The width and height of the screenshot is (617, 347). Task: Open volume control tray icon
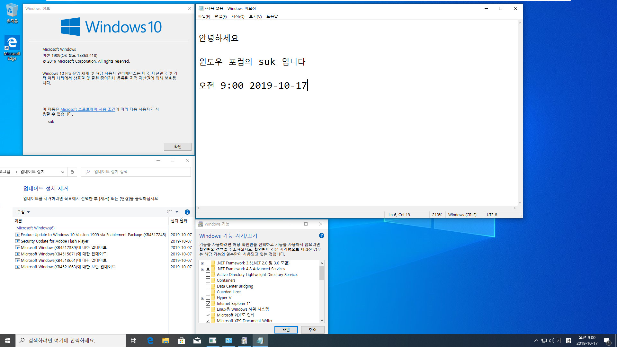pos(552,341)
